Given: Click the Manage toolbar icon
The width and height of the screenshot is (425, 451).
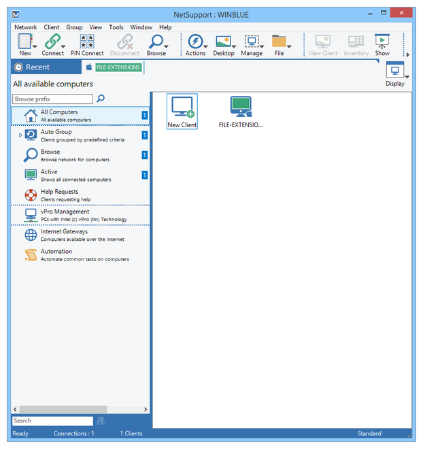Looking at the screenshot, I should point(252,41).
